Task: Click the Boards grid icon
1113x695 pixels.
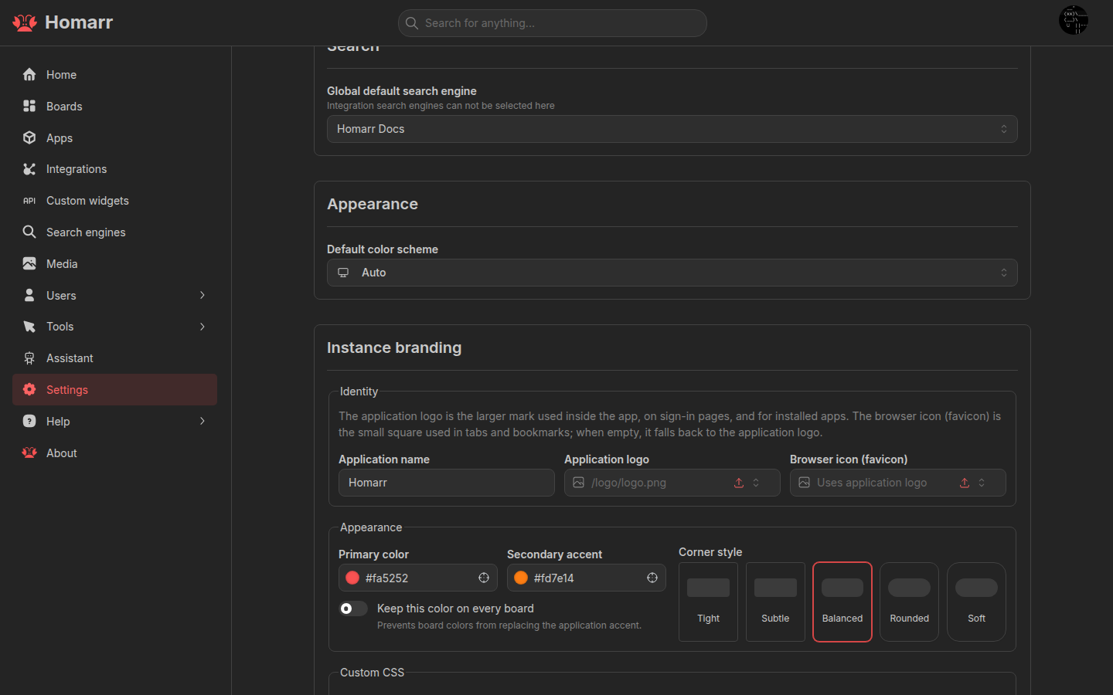Action: click(29, 106)
